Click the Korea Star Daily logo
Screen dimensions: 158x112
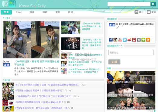click(24, 4)
